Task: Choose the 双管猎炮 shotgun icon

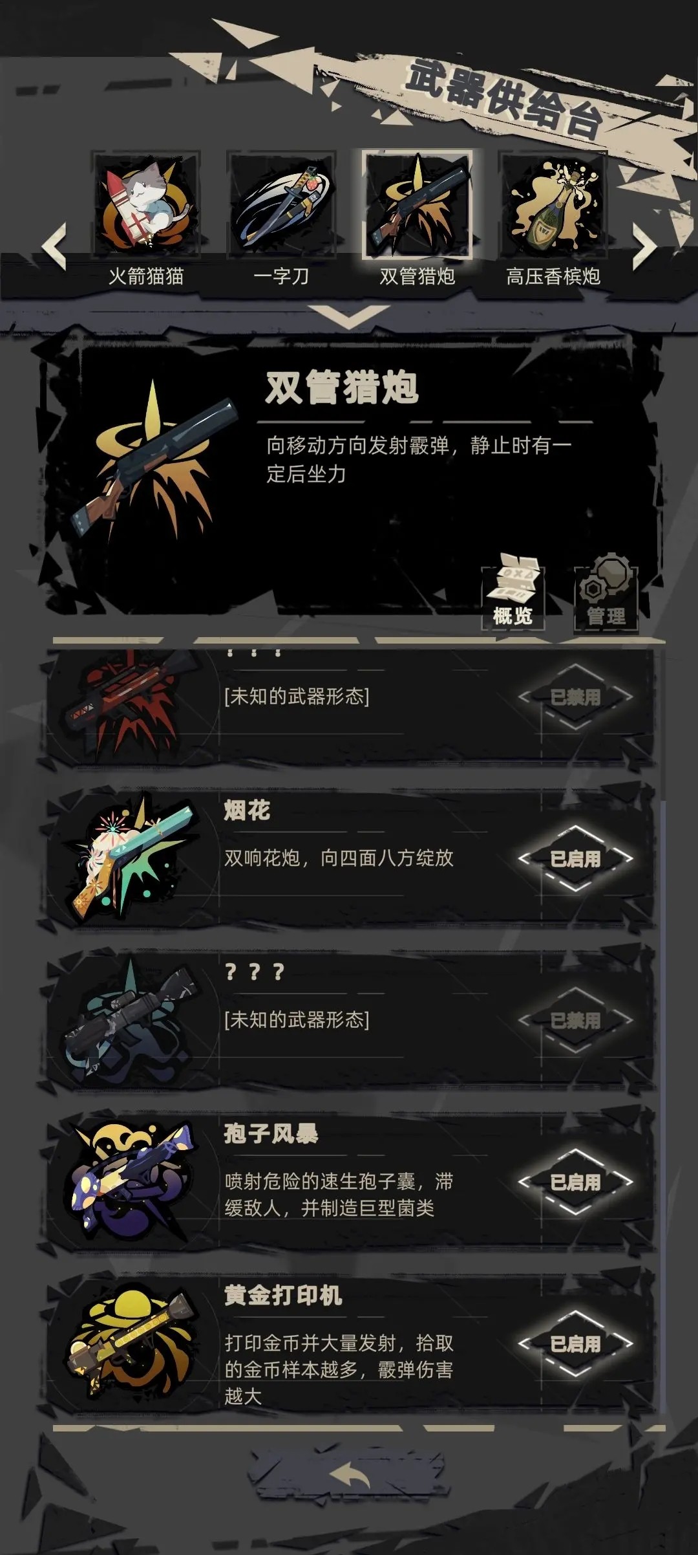Action: coord(417,206)
